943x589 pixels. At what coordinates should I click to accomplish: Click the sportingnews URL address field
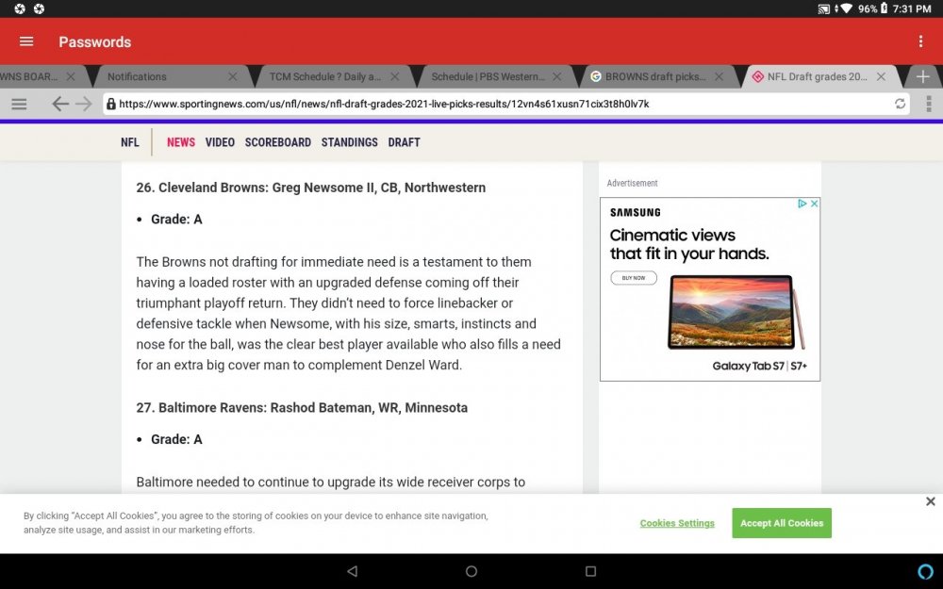tap(505, 104)
